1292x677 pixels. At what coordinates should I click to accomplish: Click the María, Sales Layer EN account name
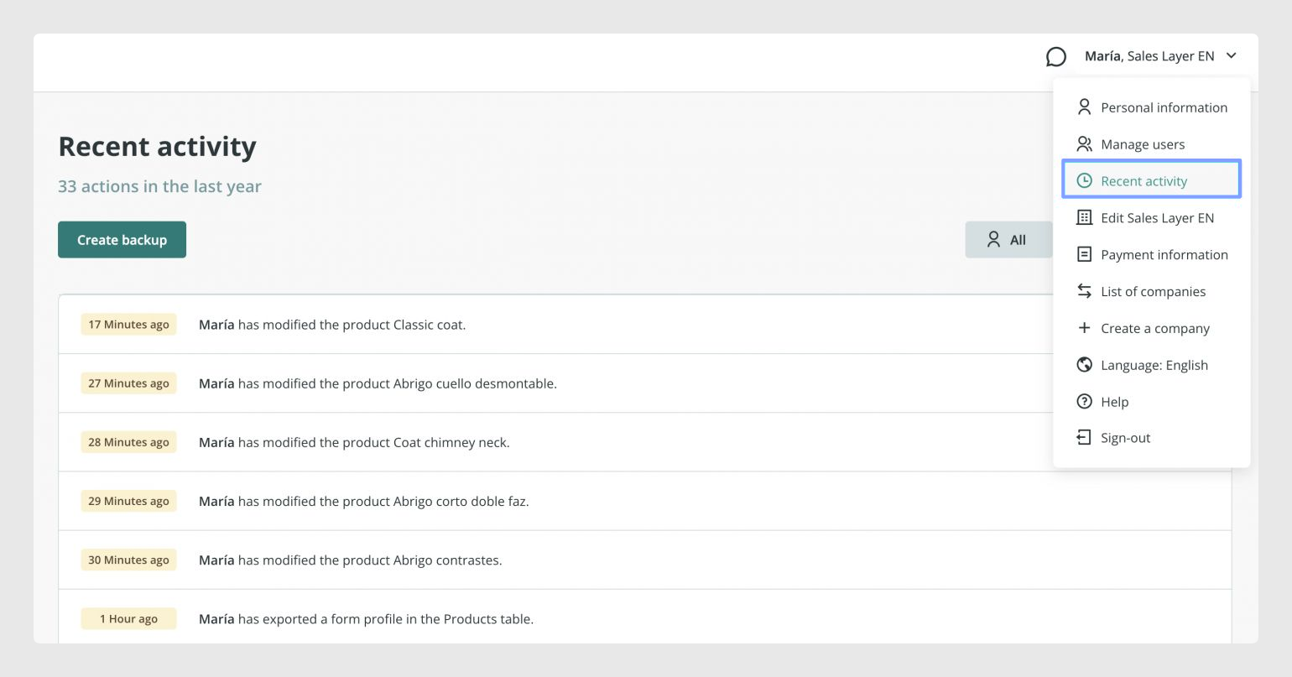point(1149,56)
